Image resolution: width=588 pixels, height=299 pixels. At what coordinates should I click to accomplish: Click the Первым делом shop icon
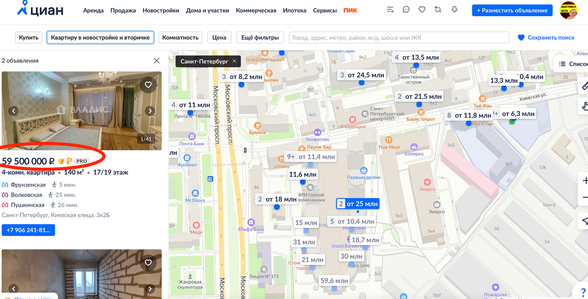[x=364, y=170]
